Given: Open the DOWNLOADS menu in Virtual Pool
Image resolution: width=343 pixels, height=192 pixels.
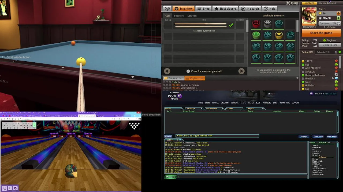Looking at the screenshot, I should [x=285, y=103].
